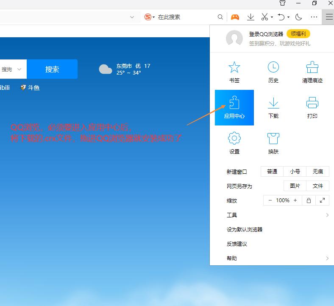
Task: Click the 东莞市 weather text
Action: (x=124, y=66)
